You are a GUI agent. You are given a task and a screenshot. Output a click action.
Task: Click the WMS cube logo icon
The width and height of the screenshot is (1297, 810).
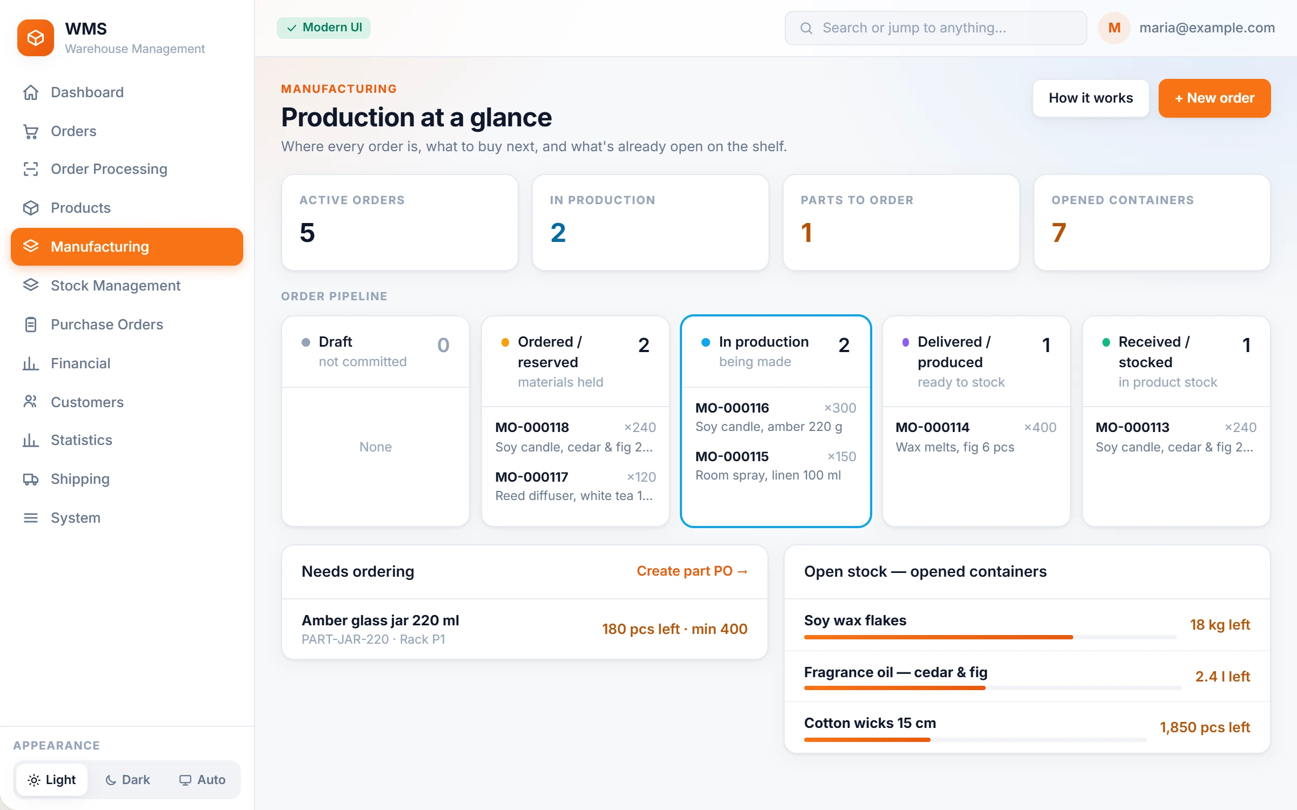click(x=36, y=38)
